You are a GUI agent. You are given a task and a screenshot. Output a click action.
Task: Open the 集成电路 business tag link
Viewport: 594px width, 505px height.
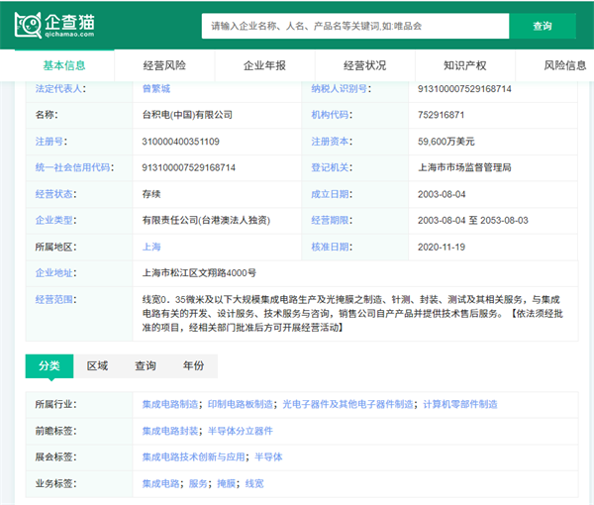point(160,483)
